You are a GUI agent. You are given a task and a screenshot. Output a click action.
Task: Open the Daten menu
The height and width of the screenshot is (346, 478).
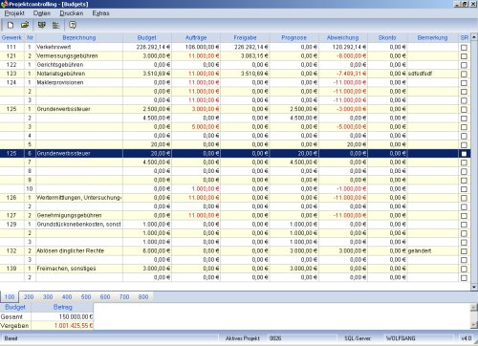pyautogui.click(x=42, y=13)
